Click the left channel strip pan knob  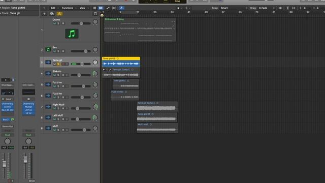(8, 141)
